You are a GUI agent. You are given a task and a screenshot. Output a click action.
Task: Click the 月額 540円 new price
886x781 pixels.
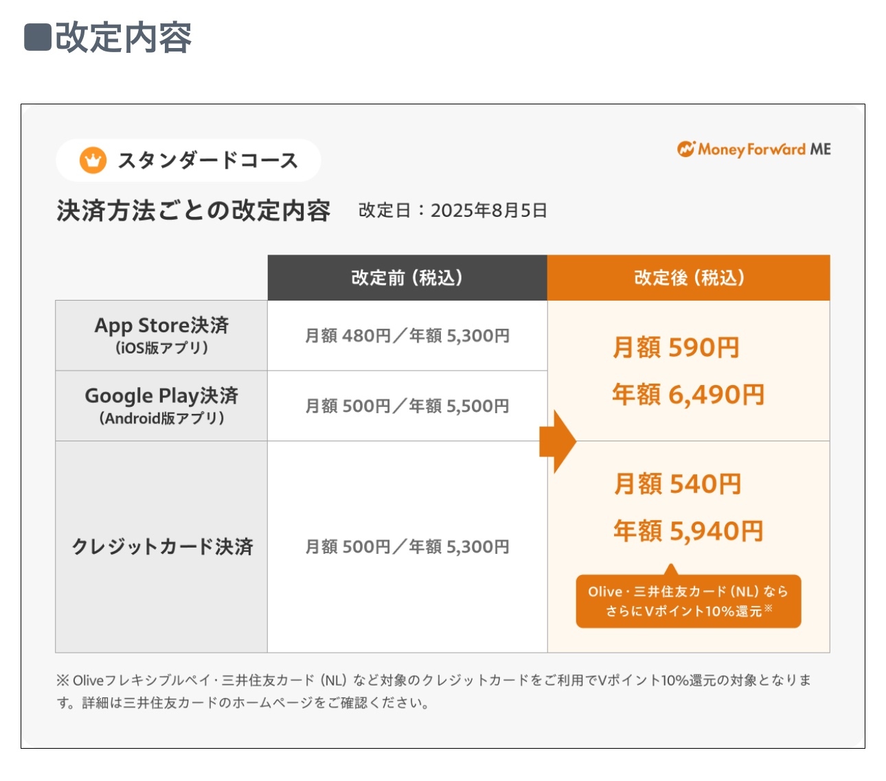point(677,484)
